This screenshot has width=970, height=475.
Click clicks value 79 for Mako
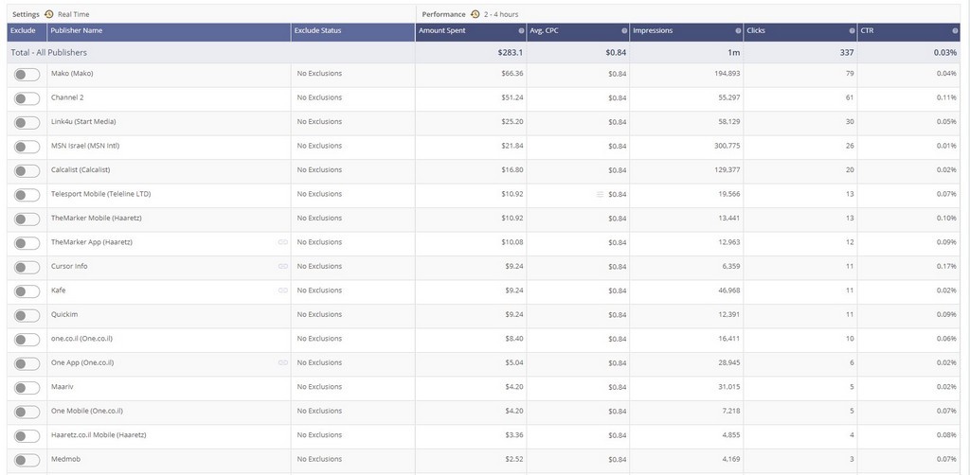(x=850, y=74)
